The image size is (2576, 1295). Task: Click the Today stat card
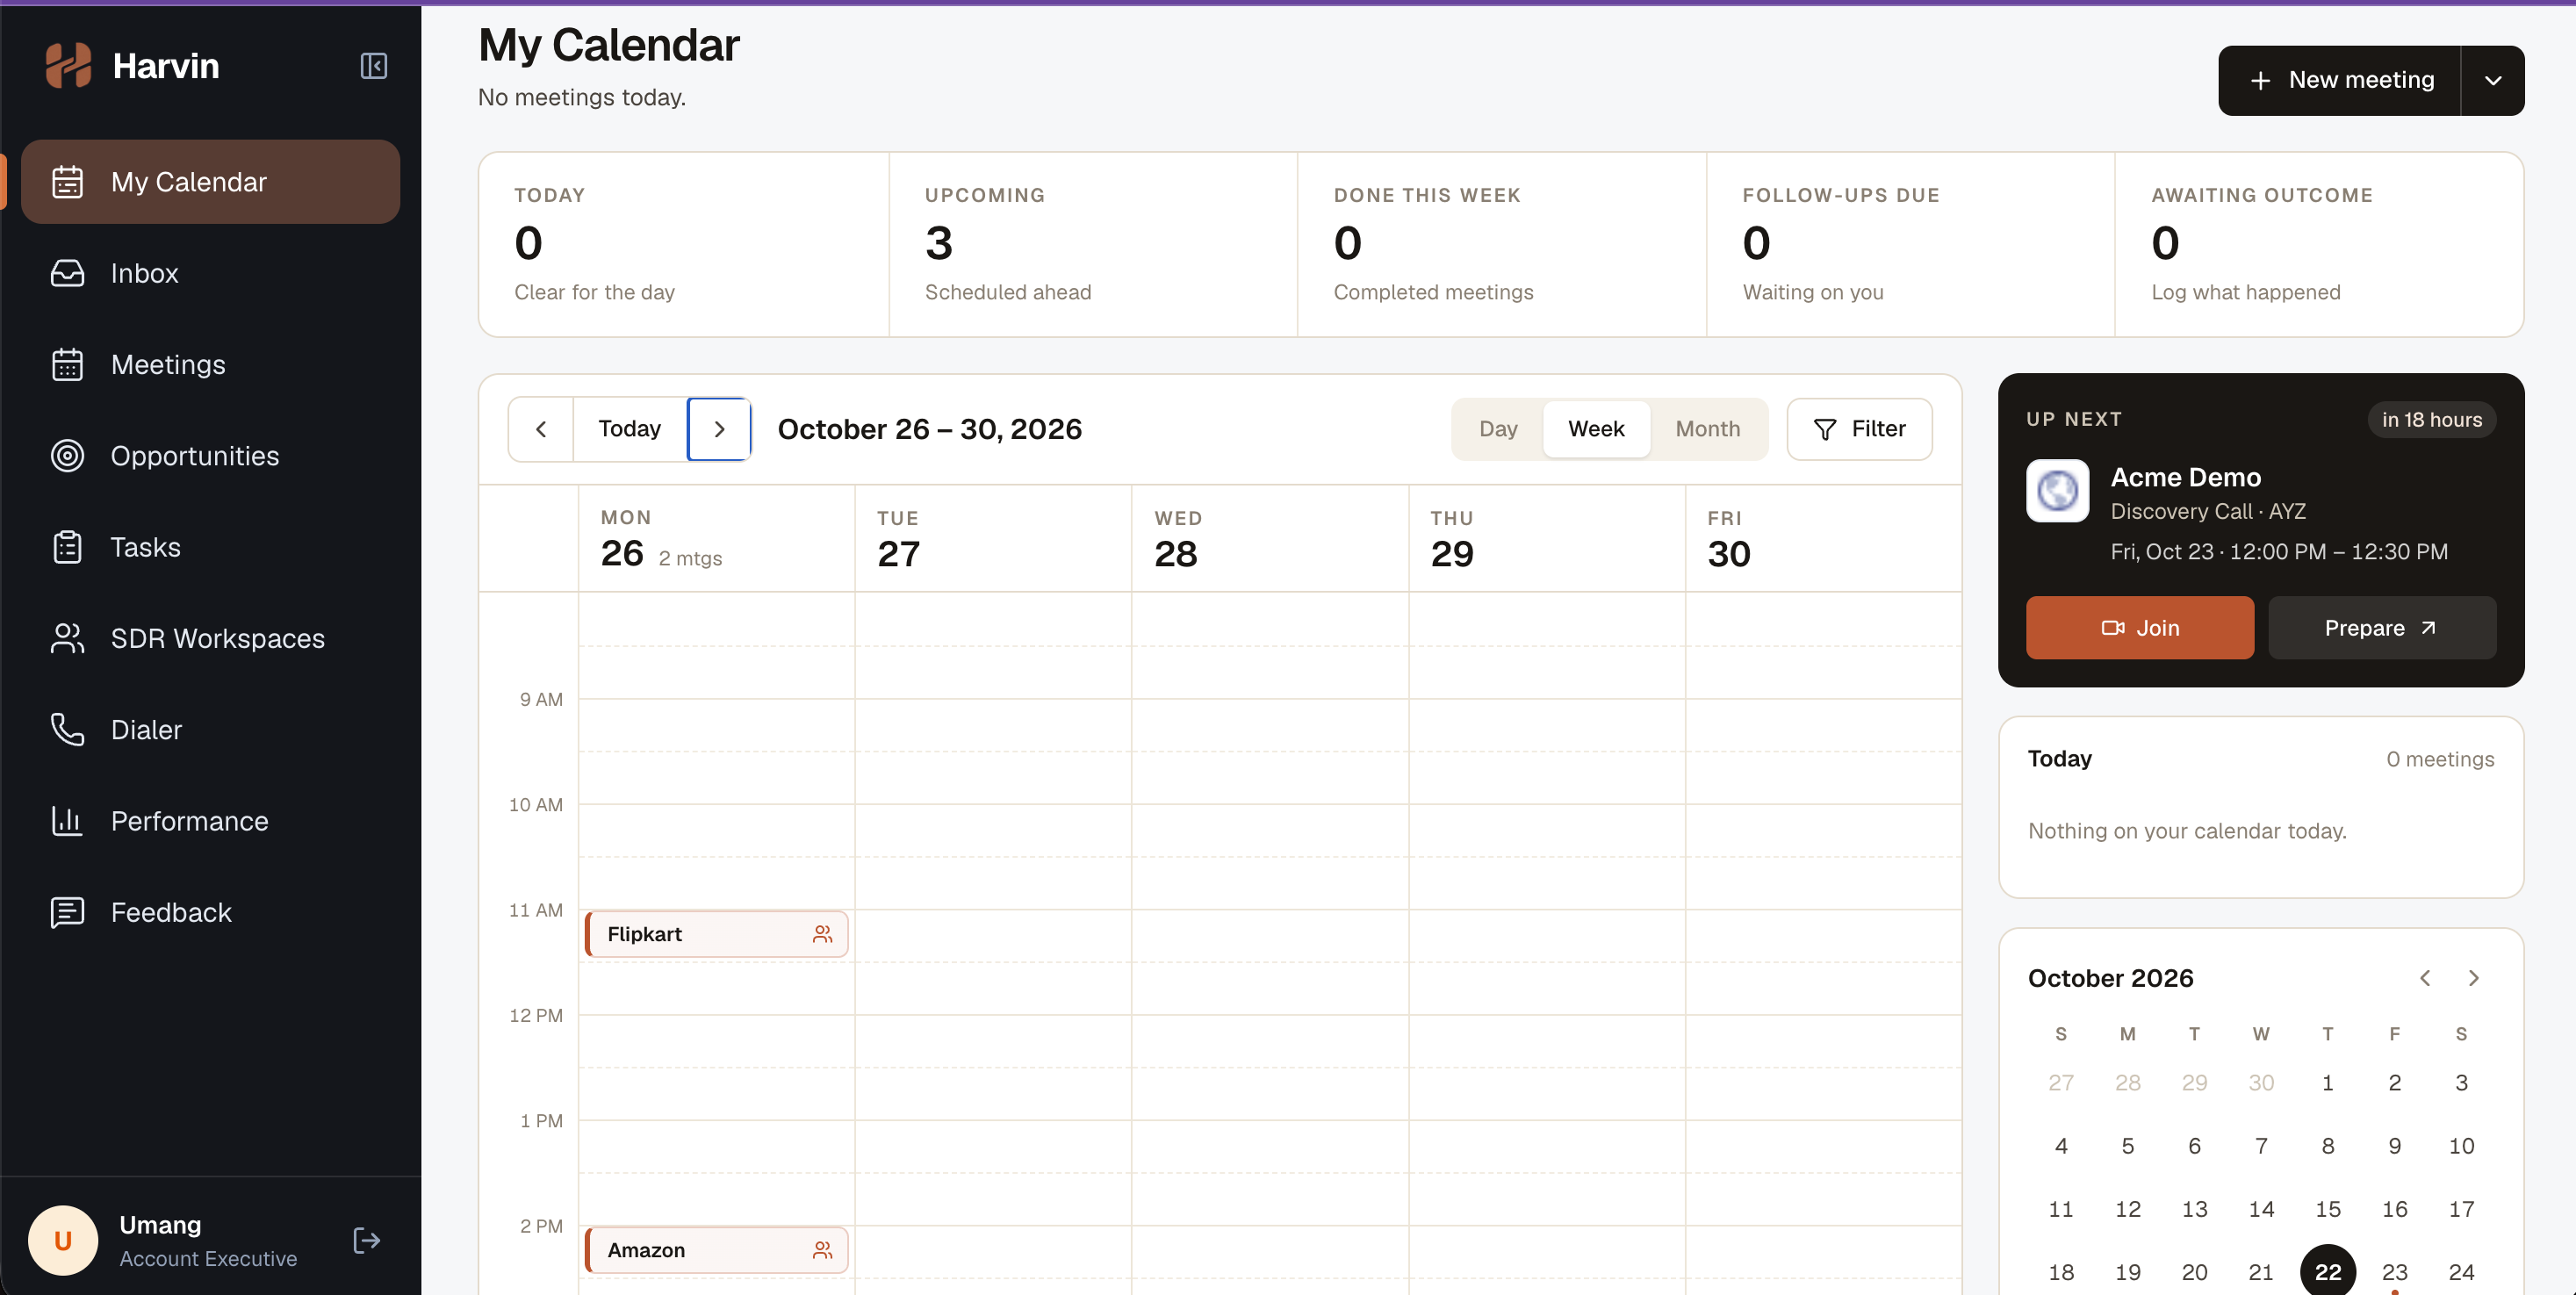point(684,245)
